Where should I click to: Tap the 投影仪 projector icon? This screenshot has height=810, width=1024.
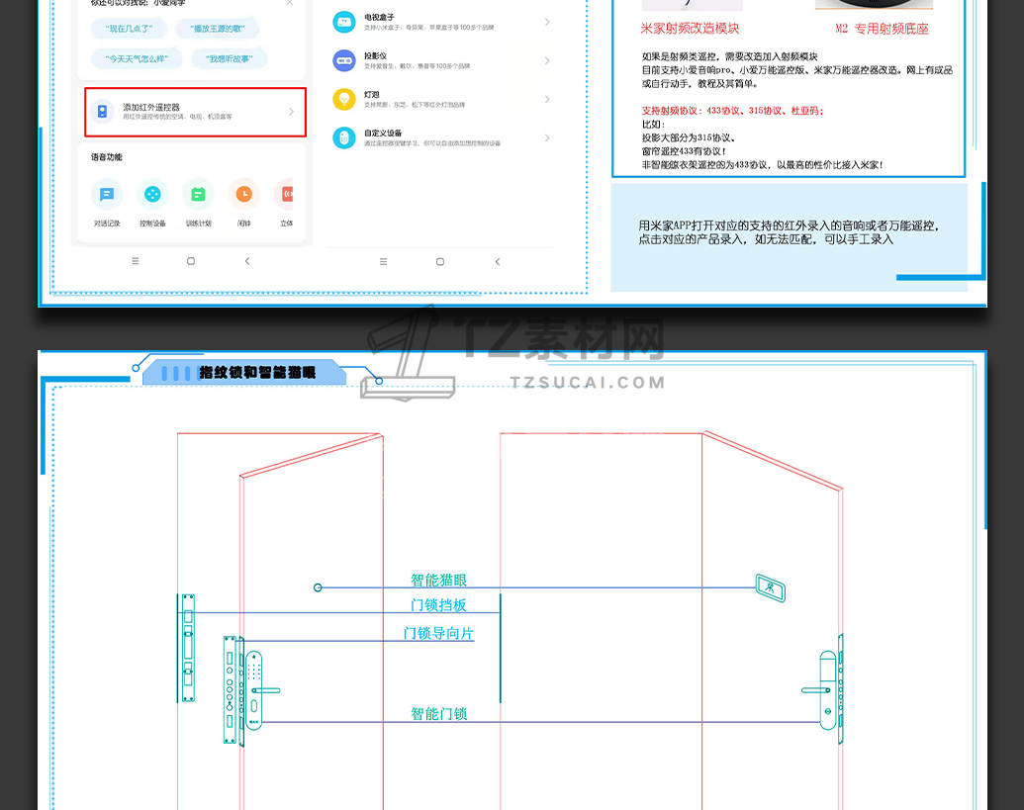click(x=344, y=60)
